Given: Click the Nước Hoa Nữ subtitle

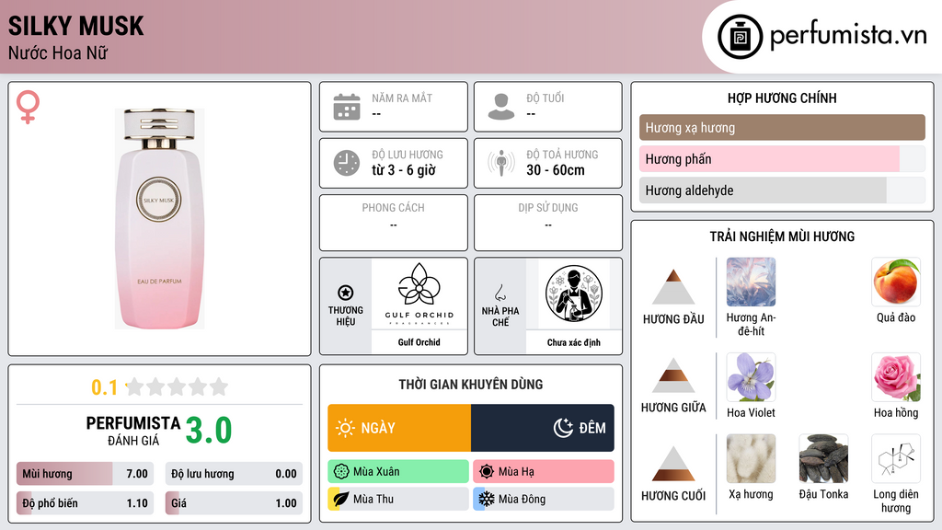Looking at the screenshot, I should point(58,52).
